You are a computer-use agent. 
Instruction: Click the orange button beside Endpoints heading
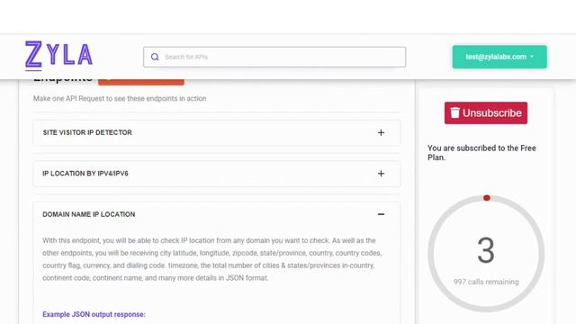[141, 82]
